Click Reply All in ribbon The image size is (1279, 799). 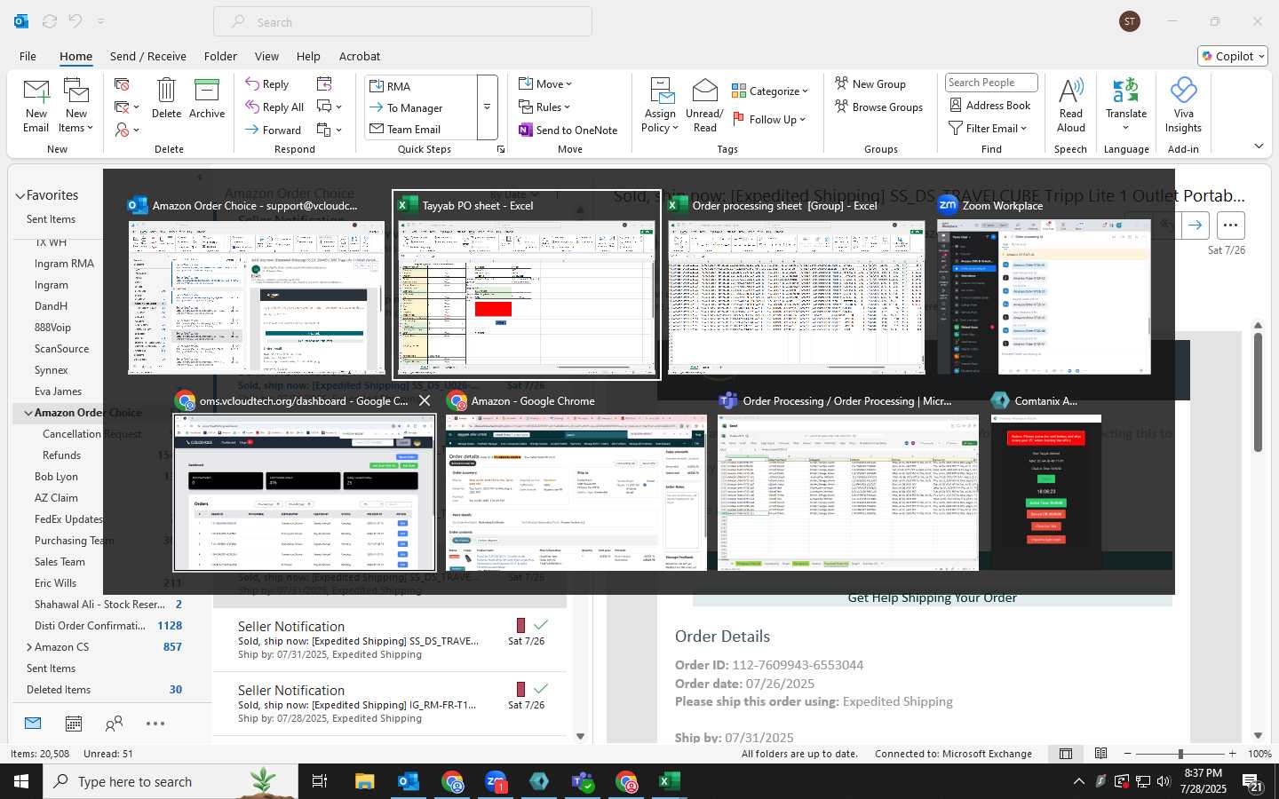coord(274,107)
